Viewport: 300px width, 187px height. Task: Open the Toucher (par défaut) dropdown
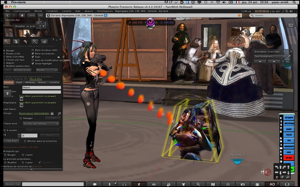pos(41,124)
